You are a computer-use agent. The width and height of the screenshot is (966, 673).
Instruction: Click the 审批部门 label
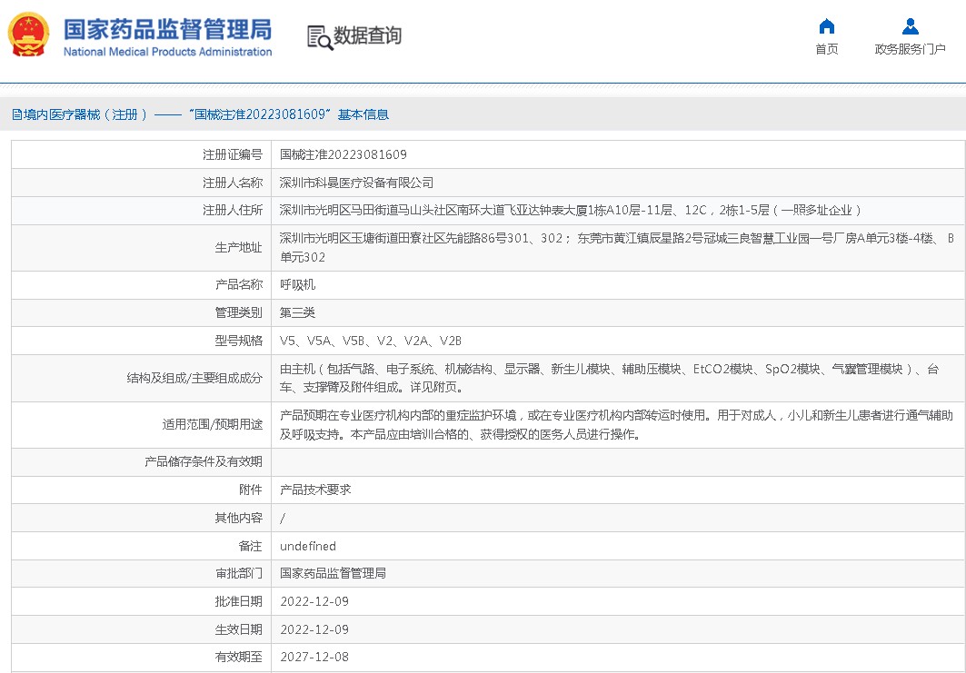pyautogui.click(x=238, y=573)
